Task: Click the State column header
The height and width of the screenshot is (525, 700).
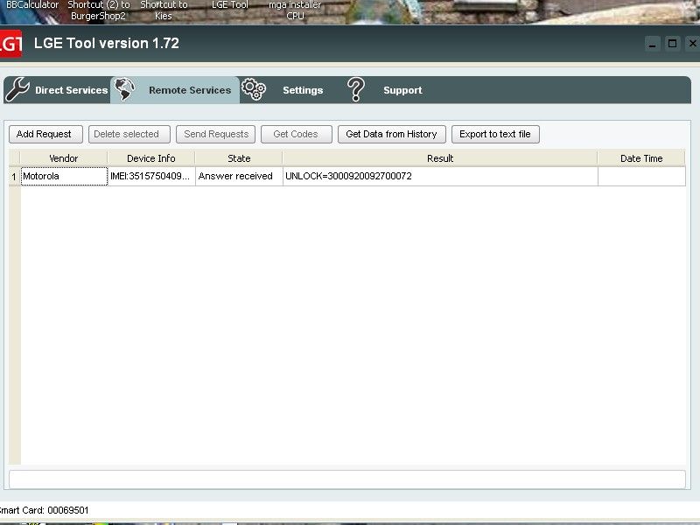Action: coord(239,158)
